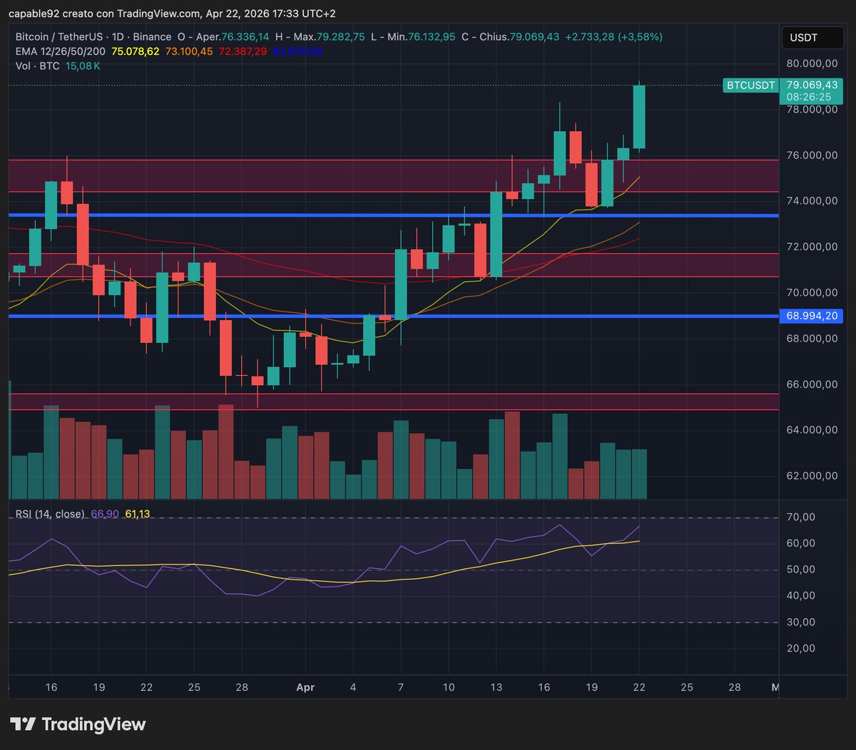This screenshot has width=856, height=750.
Task: Click the date 28 left of Apr on time axis
Action: coord(242,687)
